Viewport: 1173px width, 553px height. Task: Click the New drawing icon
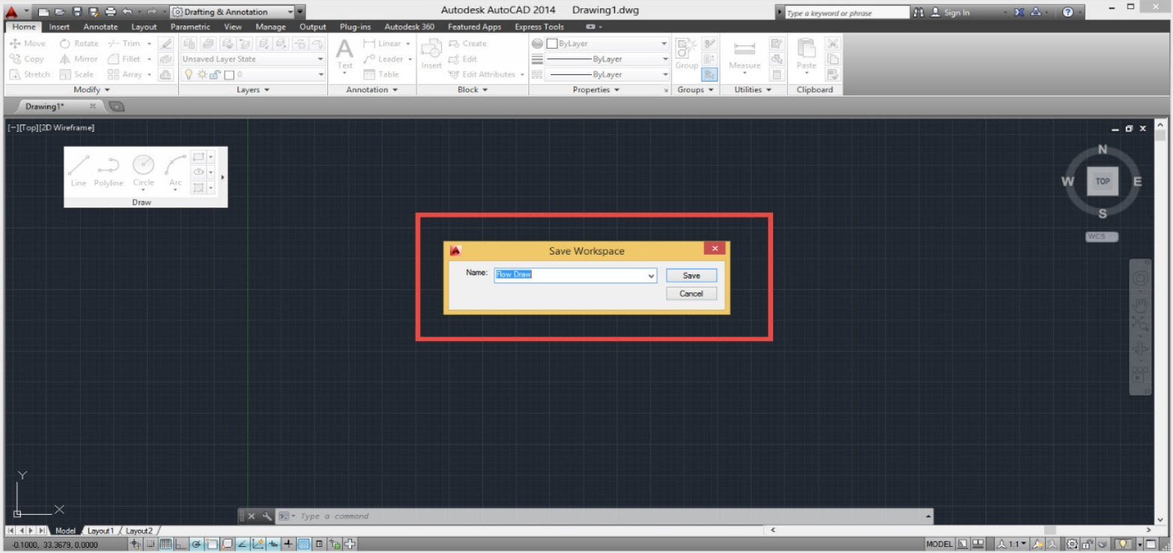(43, 12)
